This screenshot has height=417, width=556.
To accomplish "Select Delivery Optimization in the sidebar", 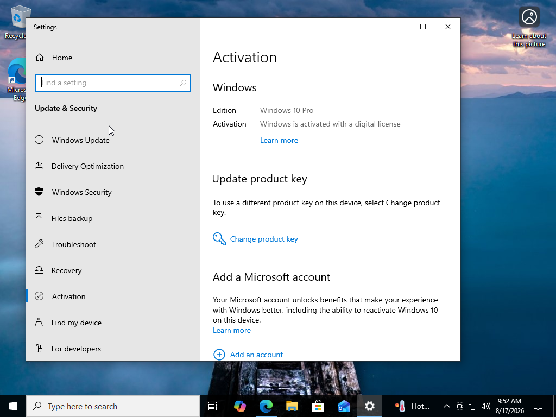I will [x=113, y=166].
